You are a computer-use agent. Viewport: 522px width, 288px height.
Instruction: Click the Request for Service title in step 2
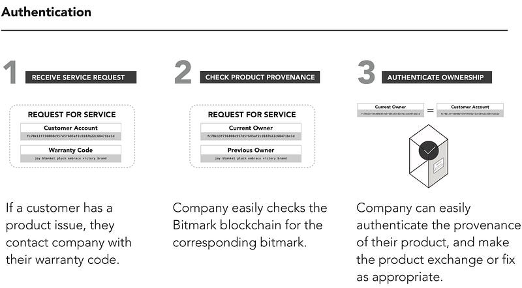coord(252,115)
